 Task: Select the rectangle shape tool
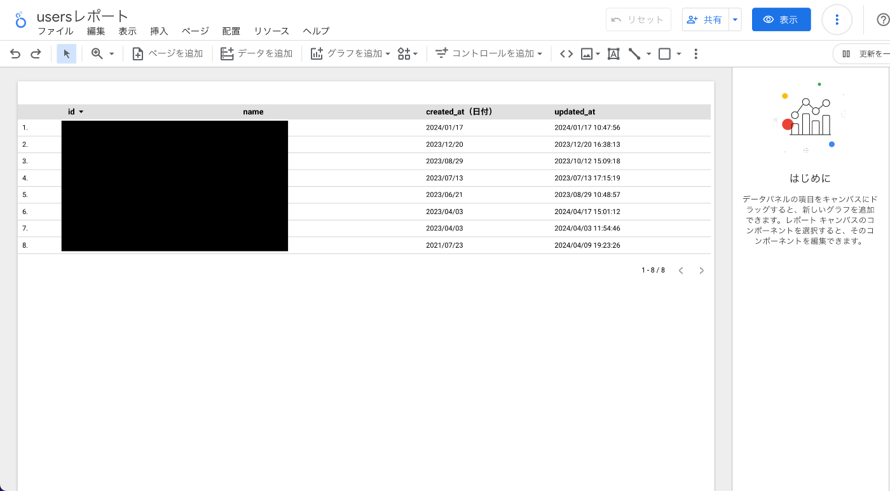pos(664,54)
